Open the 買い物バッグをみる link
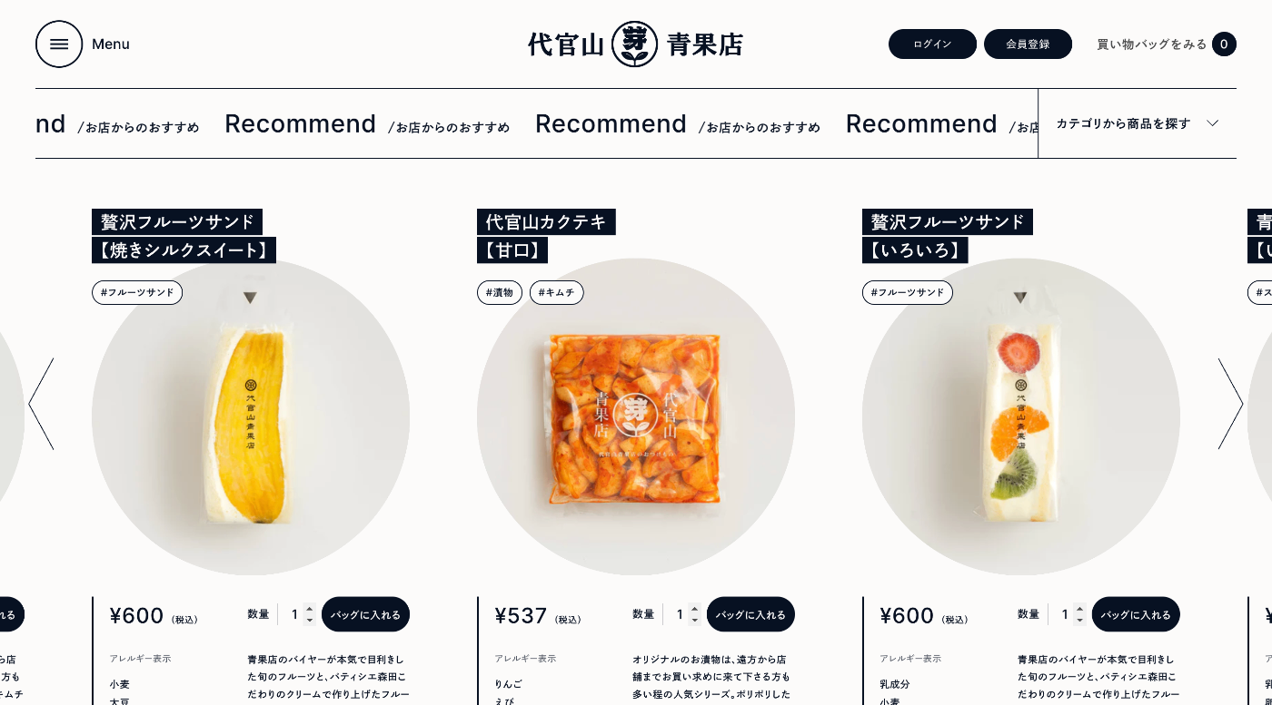This screenshot has width=1272, height=705. (1151, 44)
